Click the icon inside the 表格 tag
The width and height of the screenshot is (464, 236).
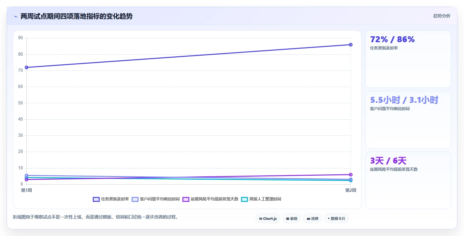click(x=288, y=219)
